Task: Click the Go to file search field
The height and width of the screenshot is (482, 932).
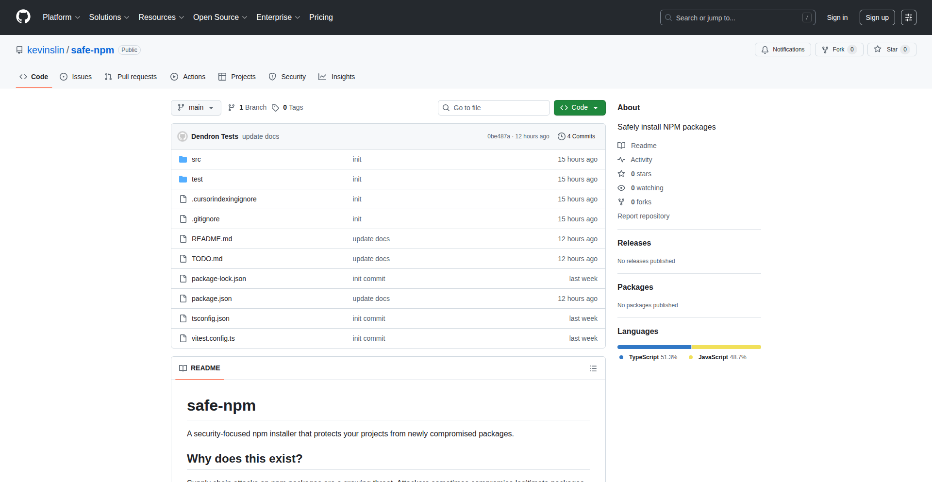Action: [x=494, y=108]
